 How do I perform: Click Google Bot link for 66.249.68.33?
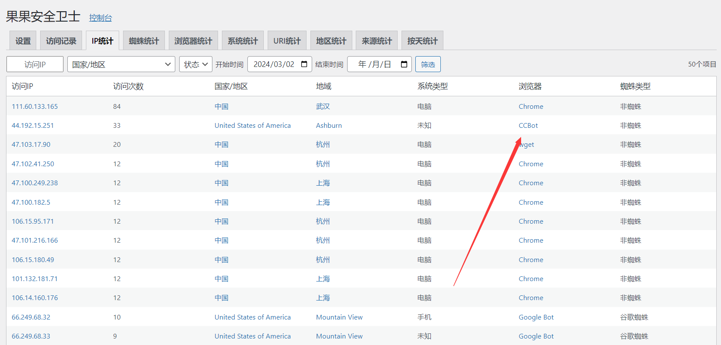click(536, 336)
